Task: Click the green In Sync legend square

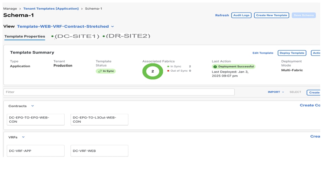Action: (168, 66)
